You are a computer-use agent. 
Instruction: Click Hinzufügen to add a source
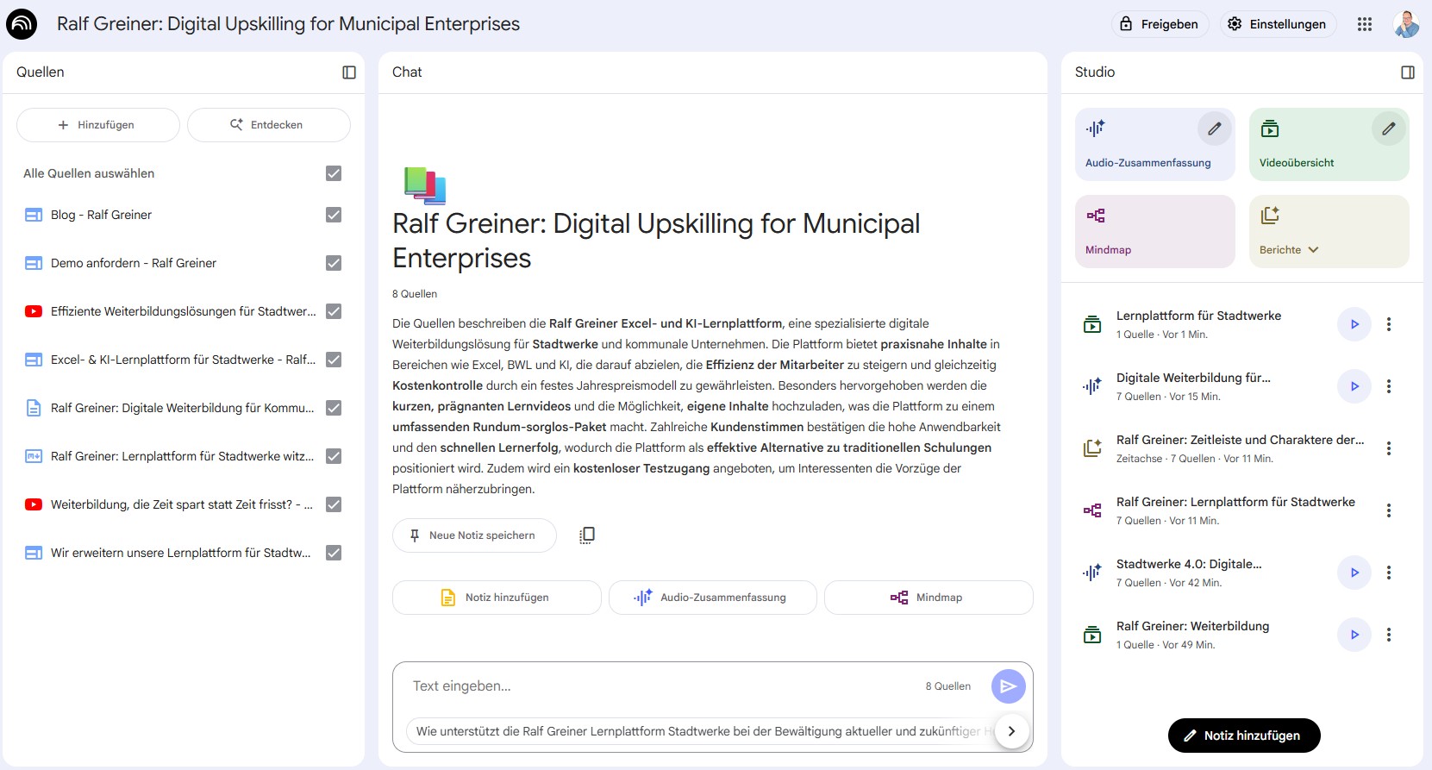(x=98, y=125)
